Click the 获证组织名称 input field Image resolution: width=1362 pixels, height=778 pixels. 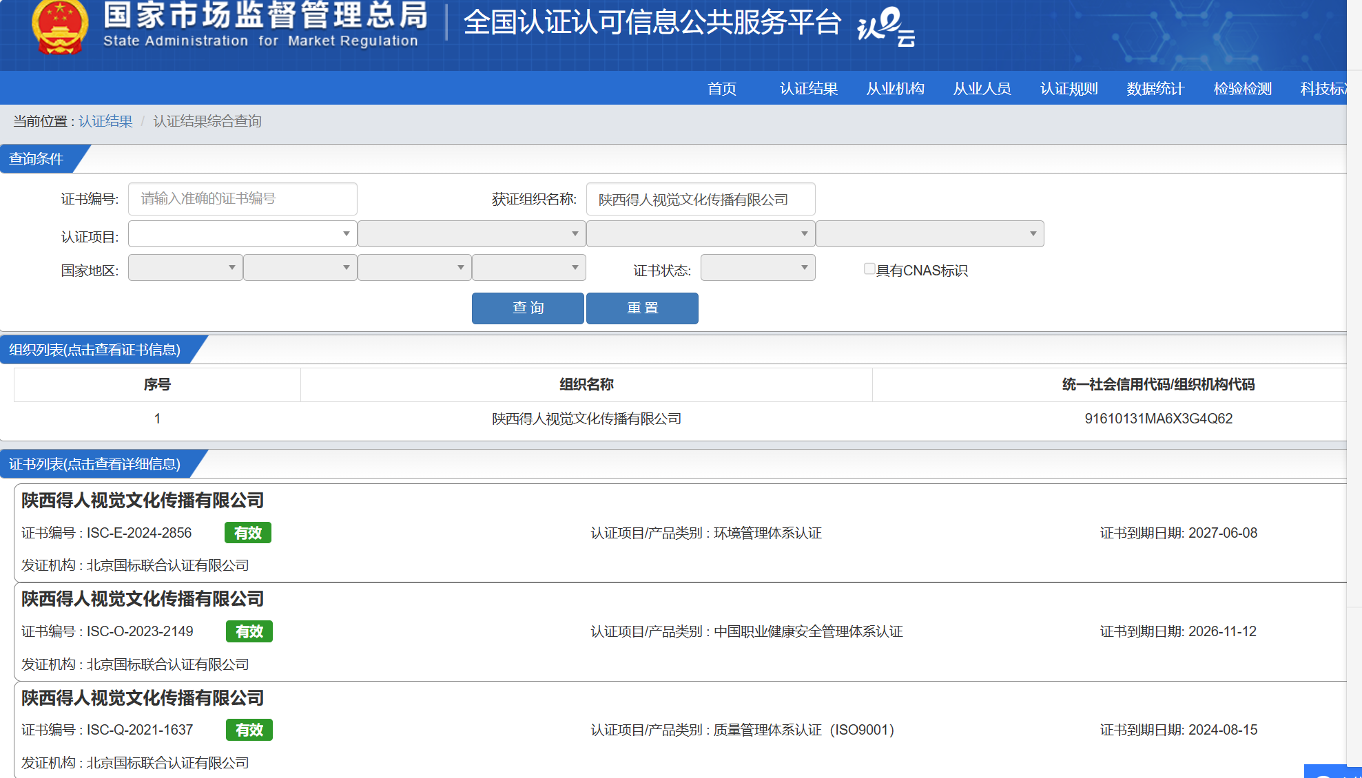pos(701,199)
